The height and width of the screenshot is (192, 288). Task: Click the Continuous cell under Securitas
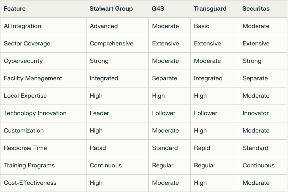coord(258,165)
